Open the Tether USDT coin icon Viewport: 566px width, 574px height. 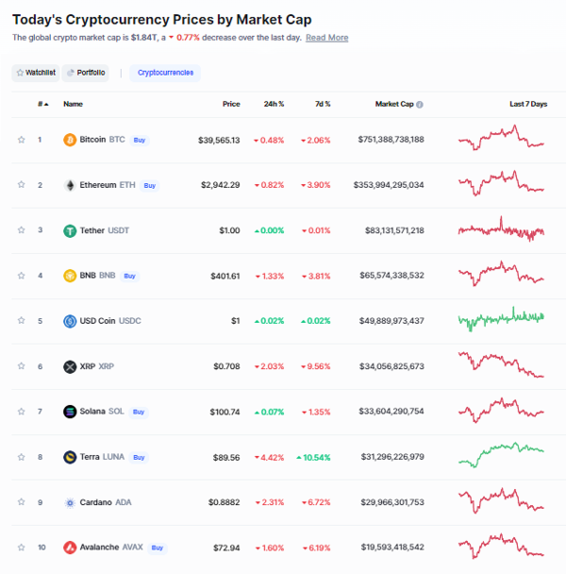point(70,230)
